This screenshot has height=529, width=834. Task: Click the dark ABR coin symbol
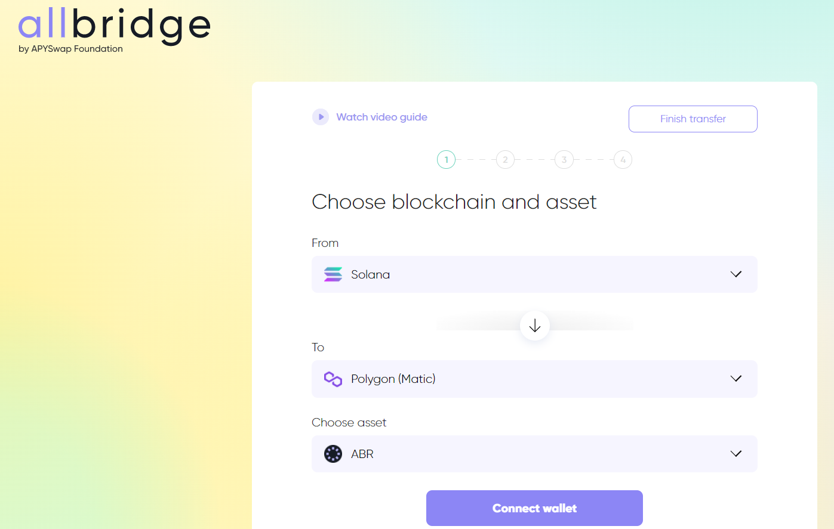(333, 454)
